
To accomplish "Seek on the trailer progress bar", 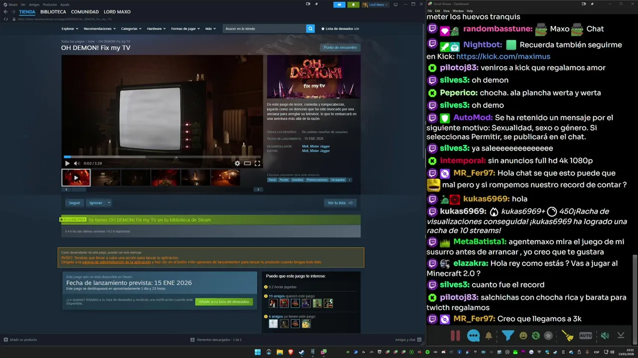I will coord(162,157).
